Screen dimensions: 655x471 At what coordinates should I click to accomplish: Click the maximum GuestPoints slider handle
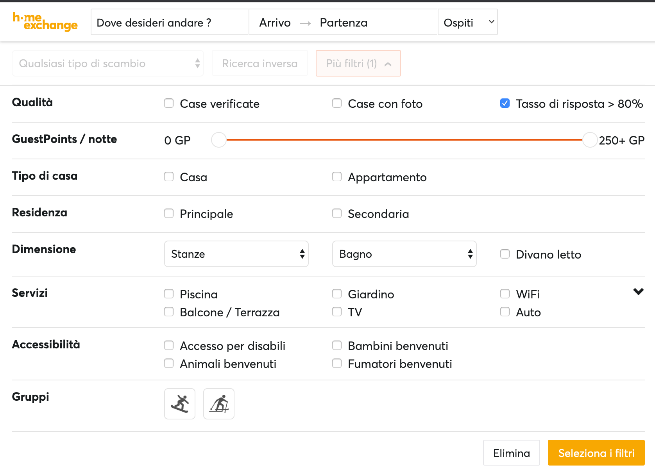(x=590, y=140)
